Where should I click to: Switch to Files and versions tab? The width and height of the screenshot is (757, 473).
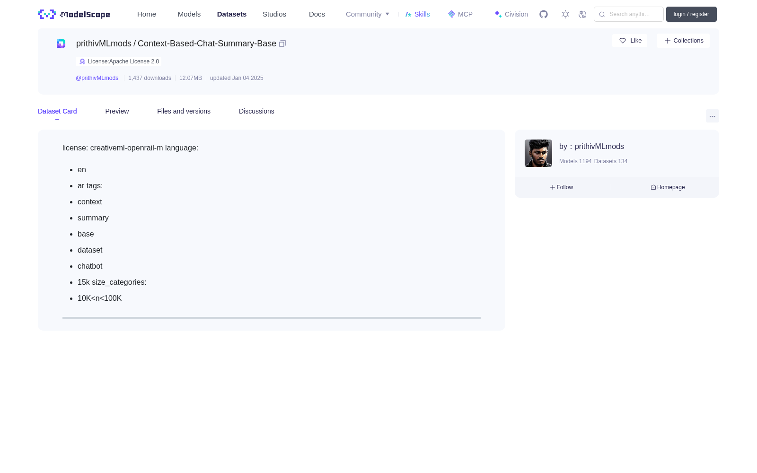(x=184, y=111)
